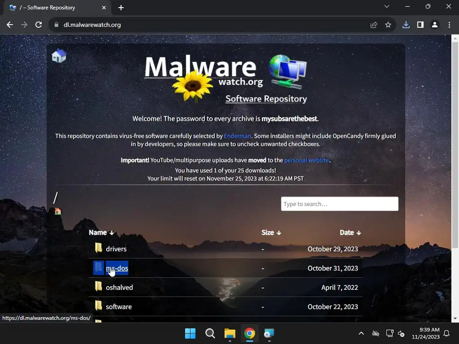
Task: Open the Enderman link
Action: 237,136
